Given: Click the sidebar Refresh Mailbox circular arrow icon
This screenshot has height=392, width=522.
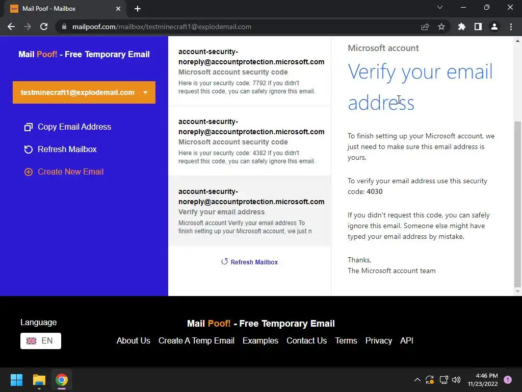Looking at the screenshot, I should click(29, 150).
